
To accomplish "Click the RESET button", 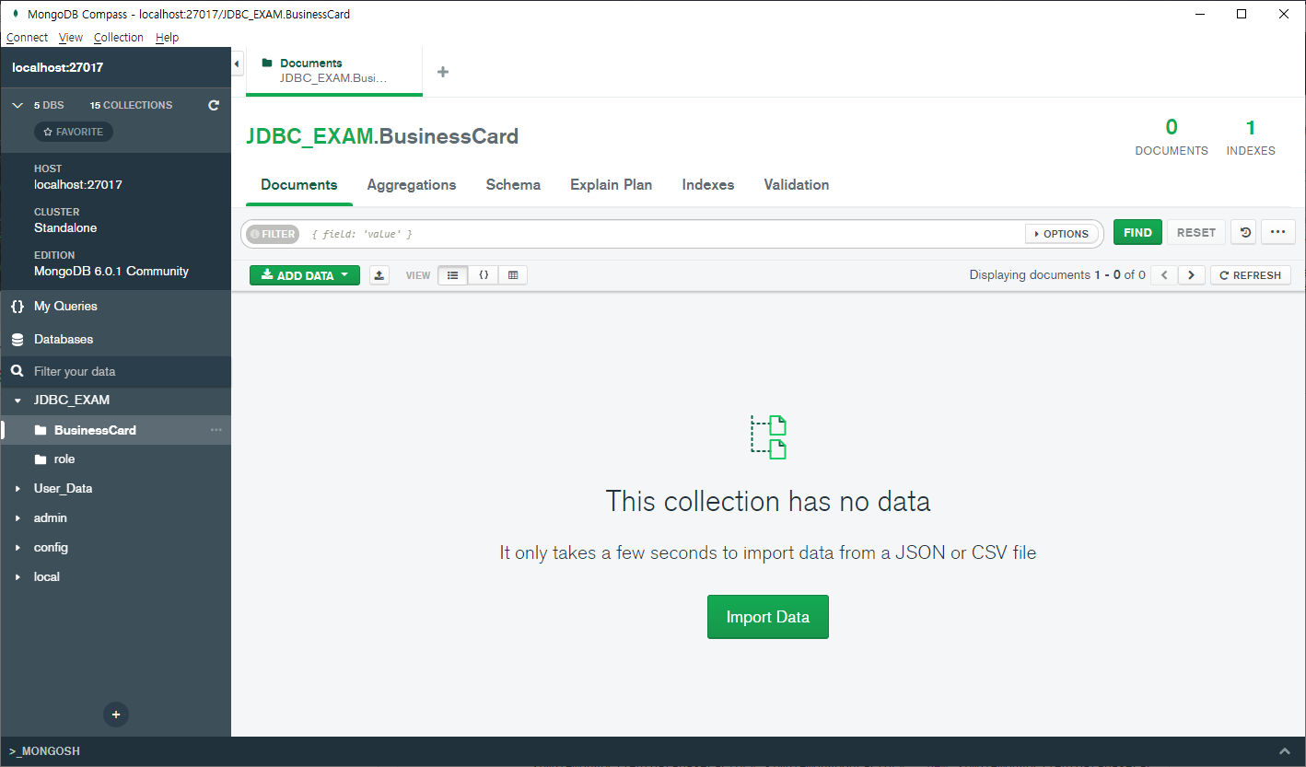I will 1196,233.
